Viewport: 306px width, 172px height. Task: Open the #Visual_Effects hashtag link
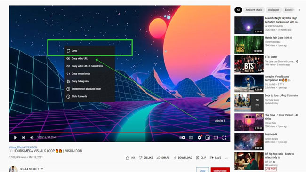coord(16,147)
